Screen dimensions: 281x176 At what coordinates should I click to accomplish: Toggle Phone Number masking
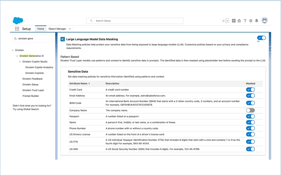pos(250,128)
